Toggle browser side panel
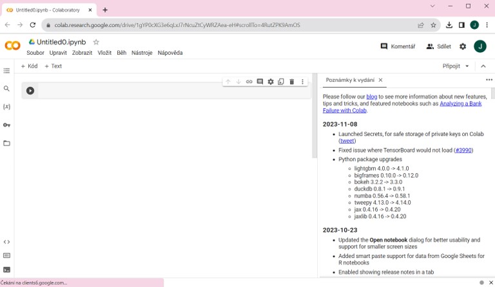The height and width of the screenshot is (287, 495). (x=461, y=25)
